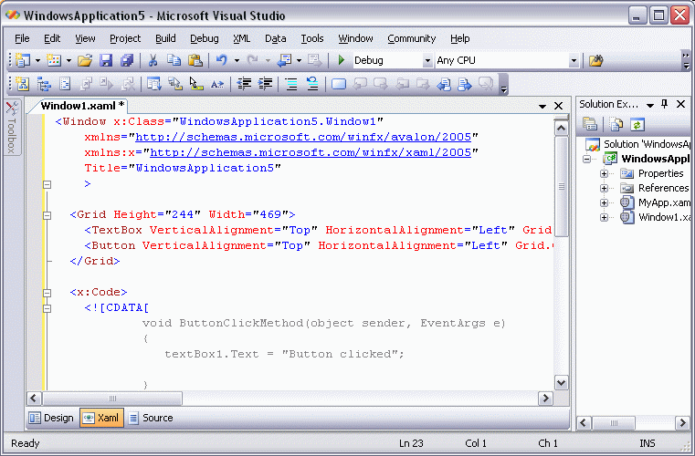Open the Toolbox side tab
This screenshot has width=695, height=456.
click(x=12, y=128)
